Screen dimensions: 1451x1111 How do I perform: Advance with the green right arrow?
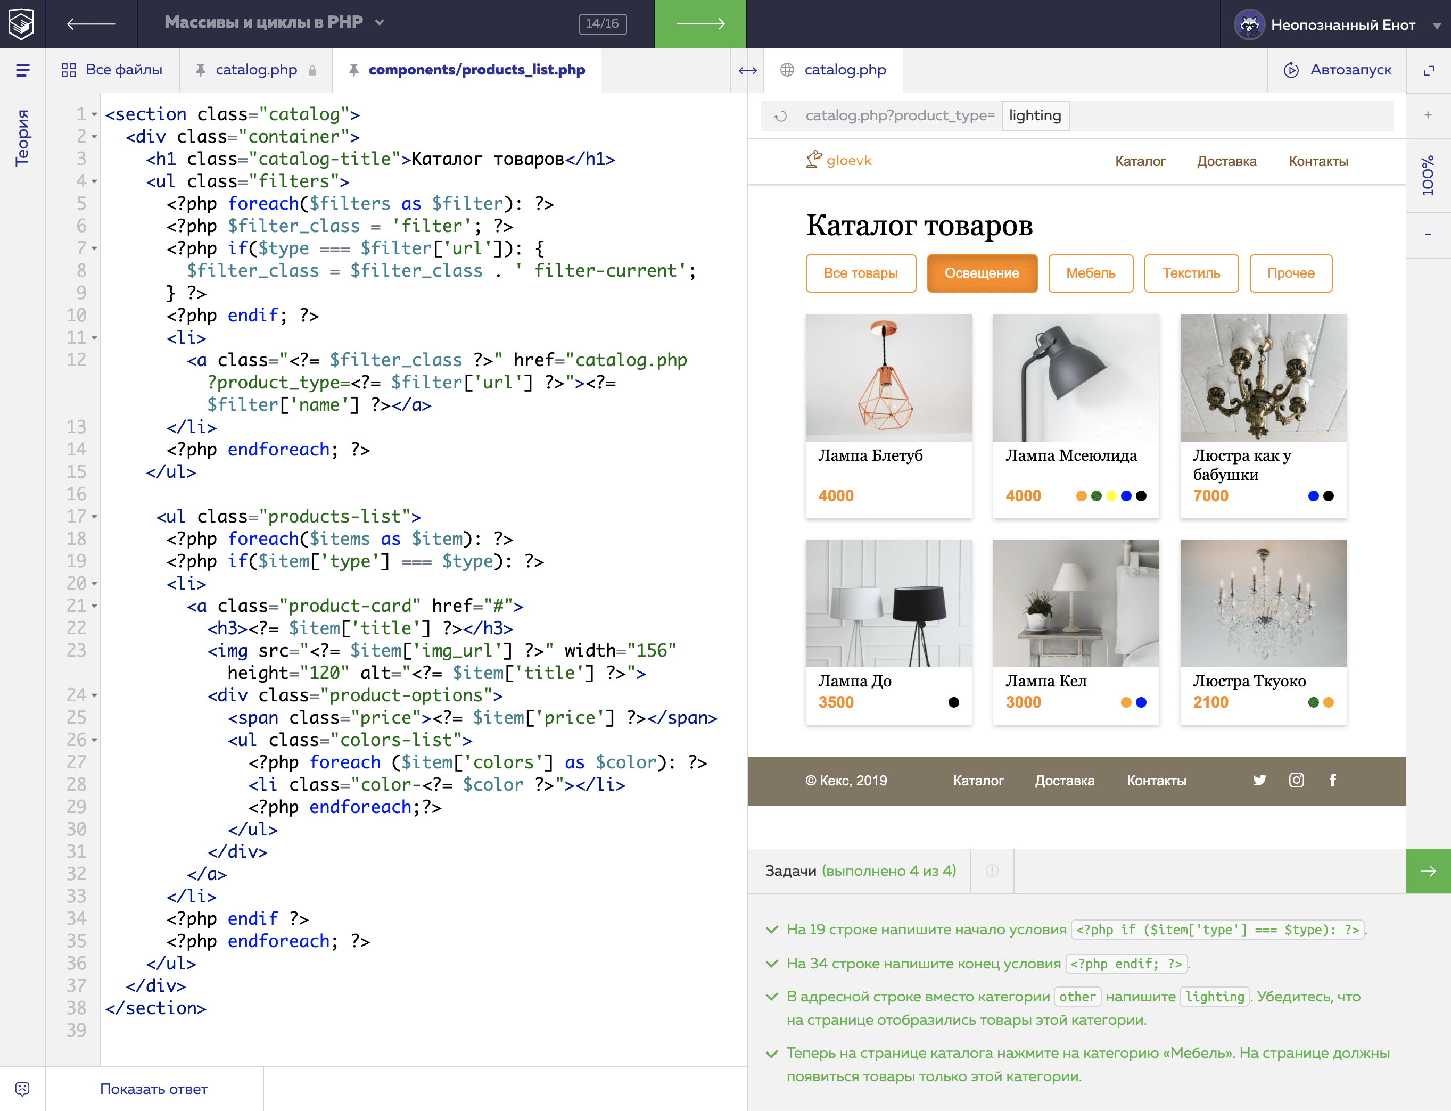click(700, 24)
